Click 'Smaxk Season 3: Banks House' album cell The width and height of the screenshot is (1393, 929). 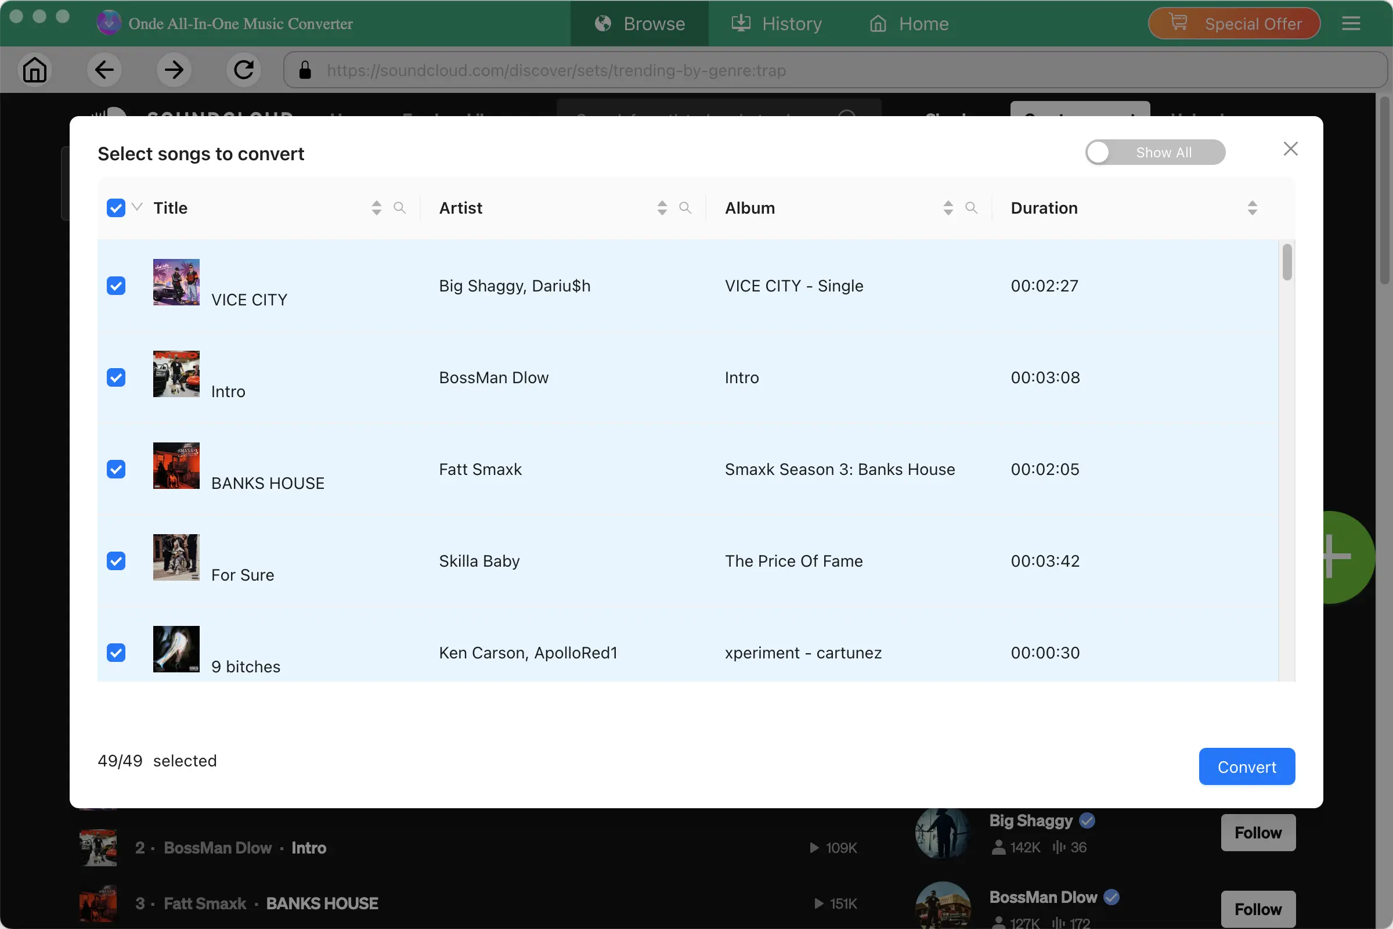tap(840, 469)
